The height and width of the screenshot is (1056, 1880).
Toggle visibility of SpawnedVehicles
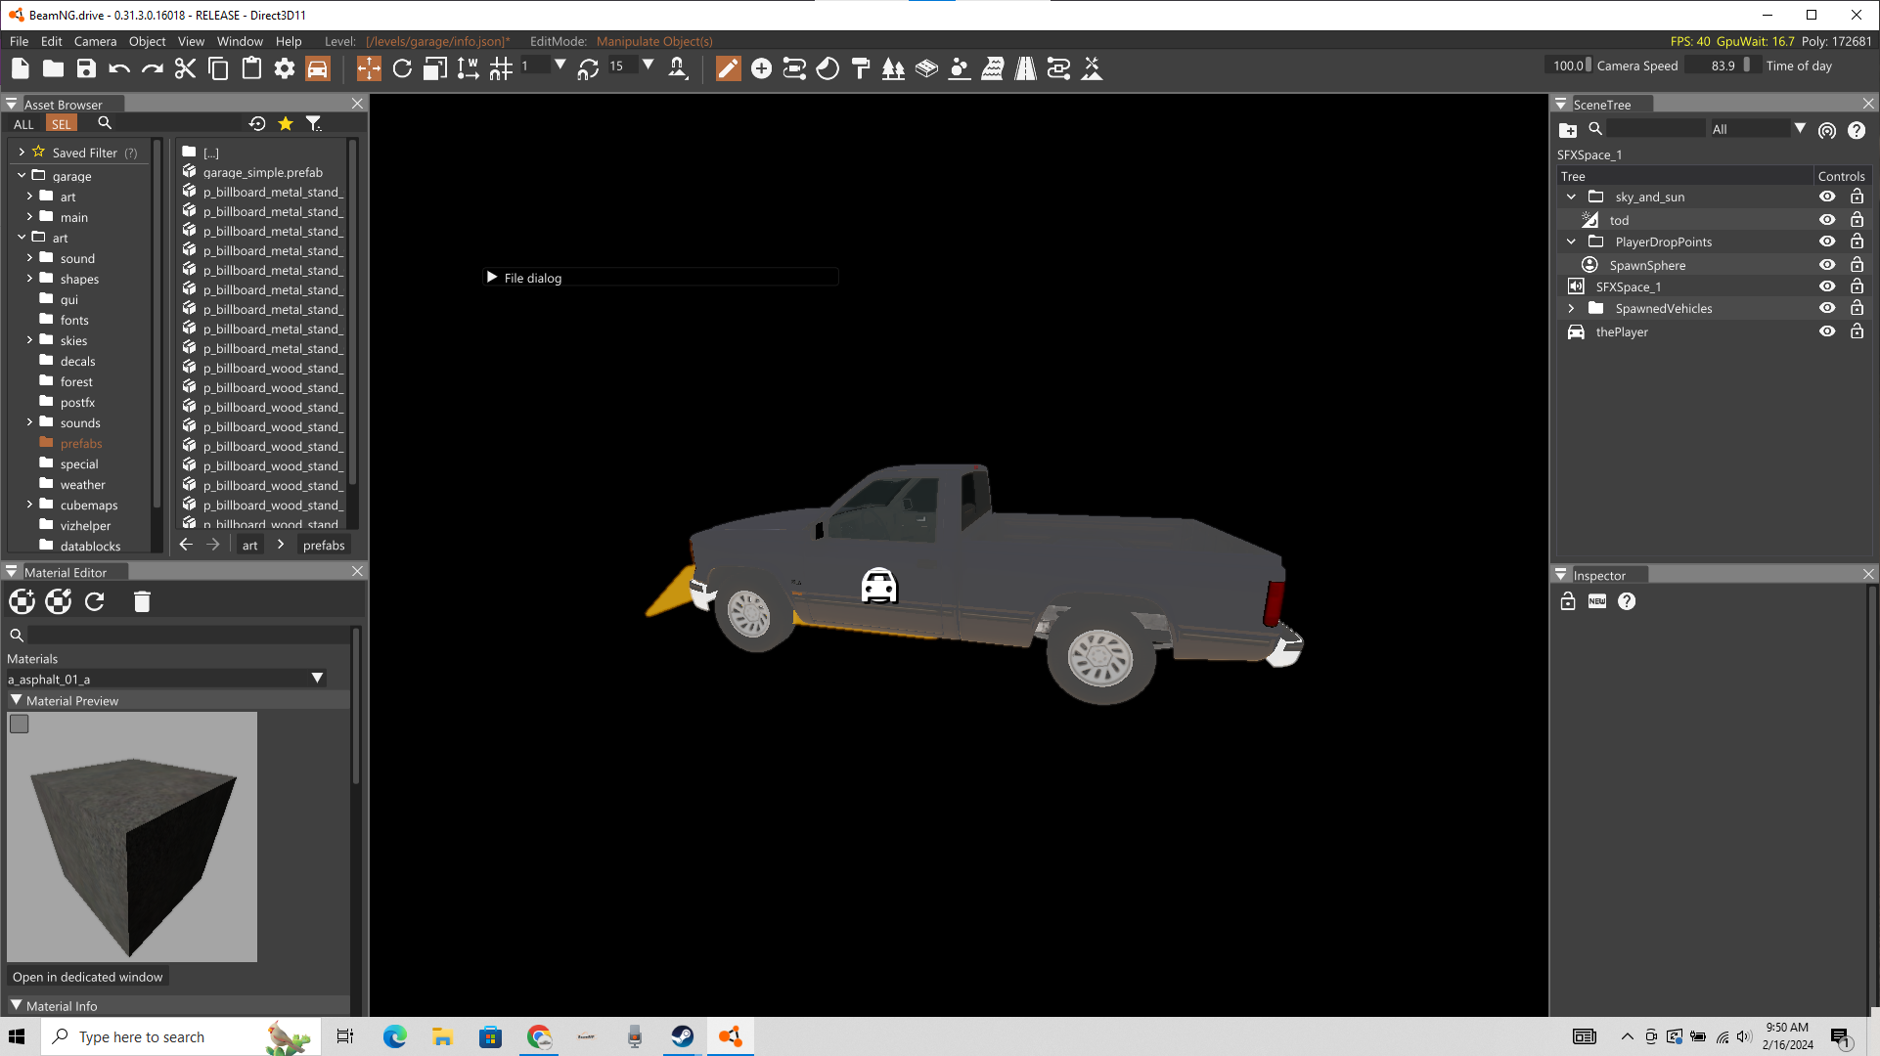(1827, 308)
